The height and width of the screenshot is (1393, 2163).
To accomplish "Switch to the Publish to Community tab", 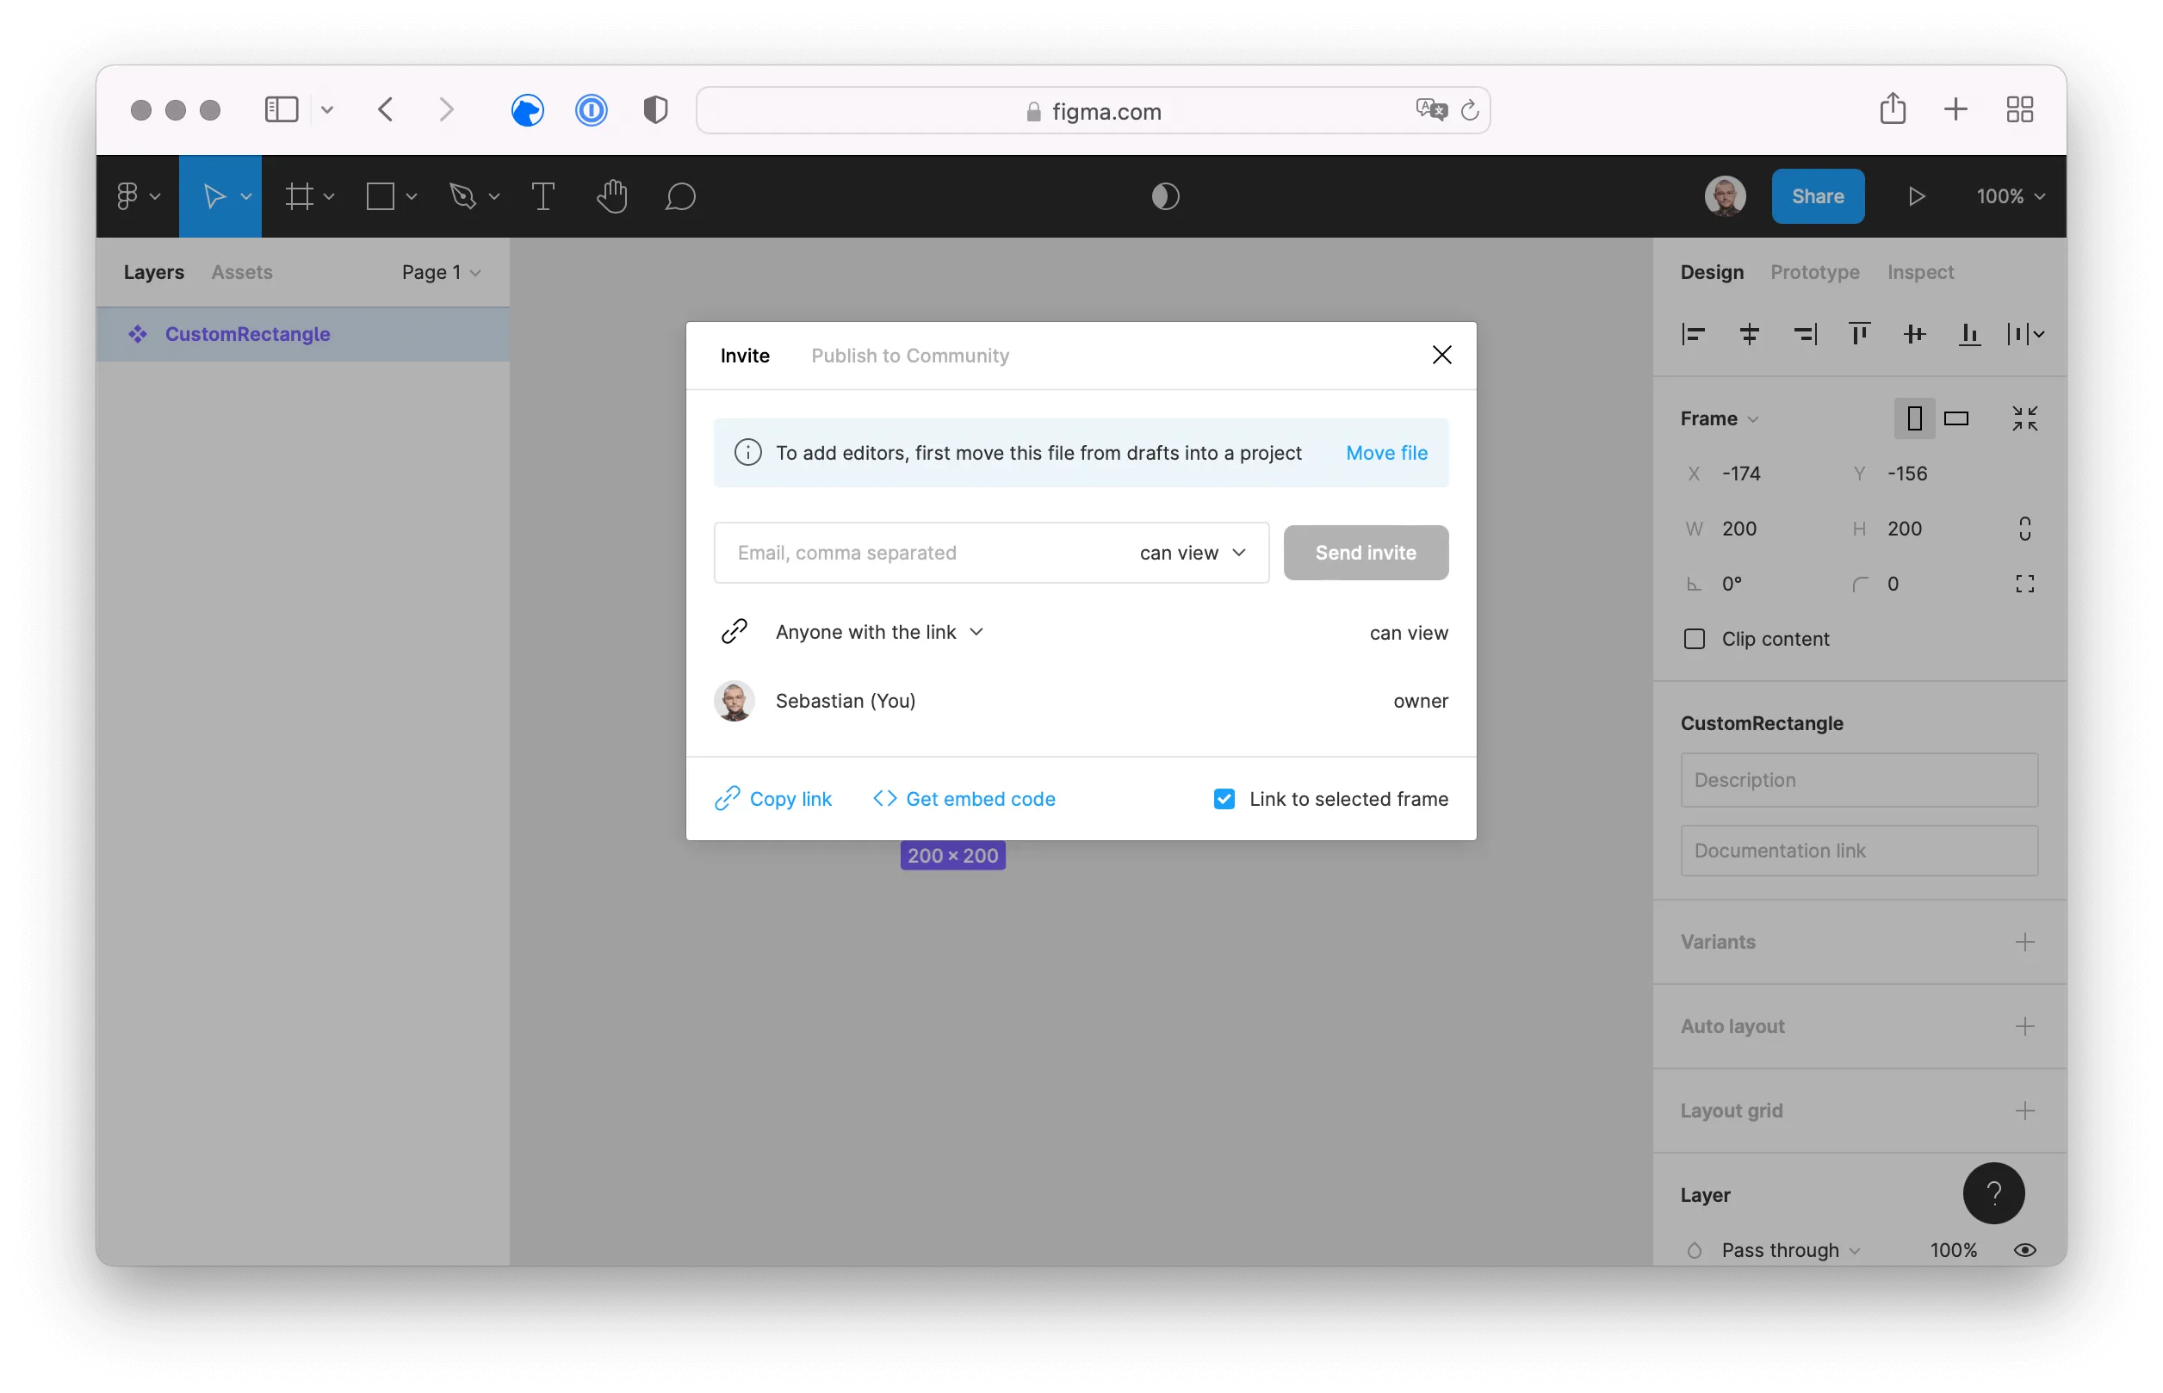I will (x=910, y=356).
